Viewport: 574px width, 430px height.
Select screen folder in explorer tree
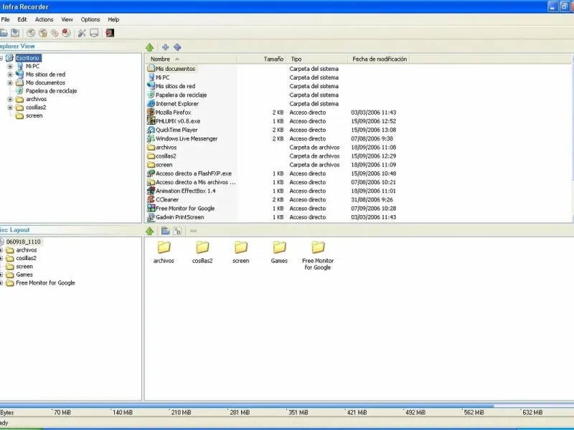pyautogui.click(x=34, y=115)
